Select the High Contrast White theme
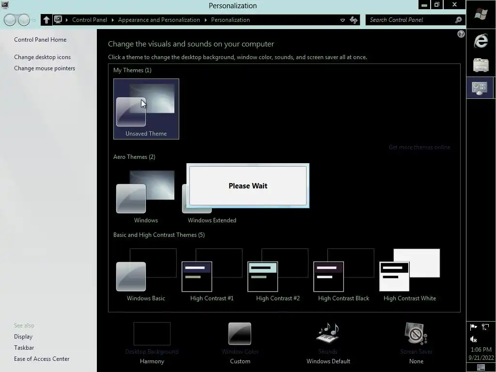 (x=410, y=275)
